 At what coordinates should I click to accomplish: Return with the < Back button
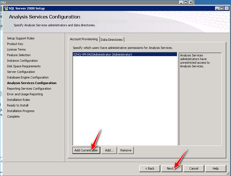[150, 168]
